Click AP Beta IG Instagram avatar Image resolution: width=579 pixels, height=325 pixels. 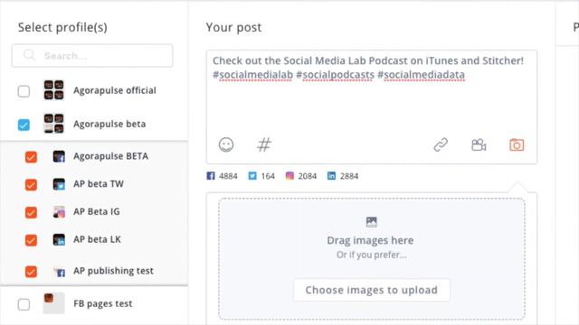[x=59, y=211]
